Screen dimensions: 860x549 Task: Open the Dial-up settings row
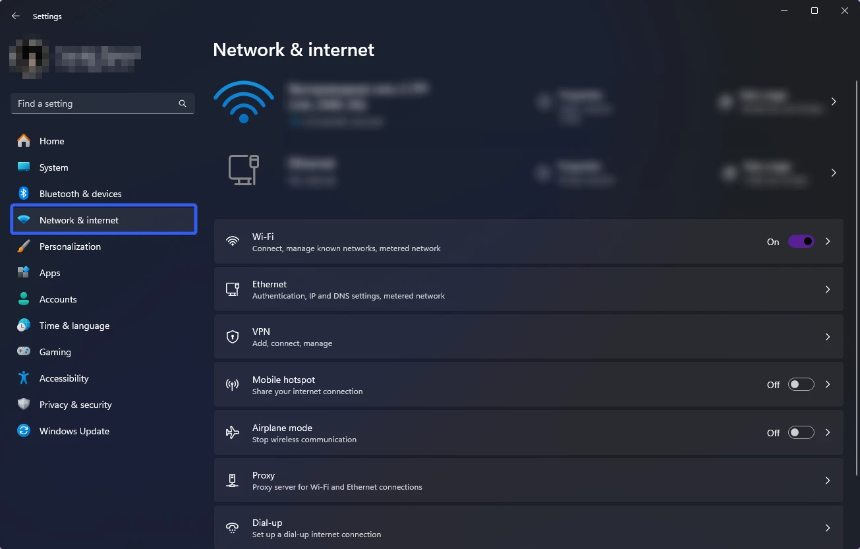pyautogui.click(x=527, y=528)
